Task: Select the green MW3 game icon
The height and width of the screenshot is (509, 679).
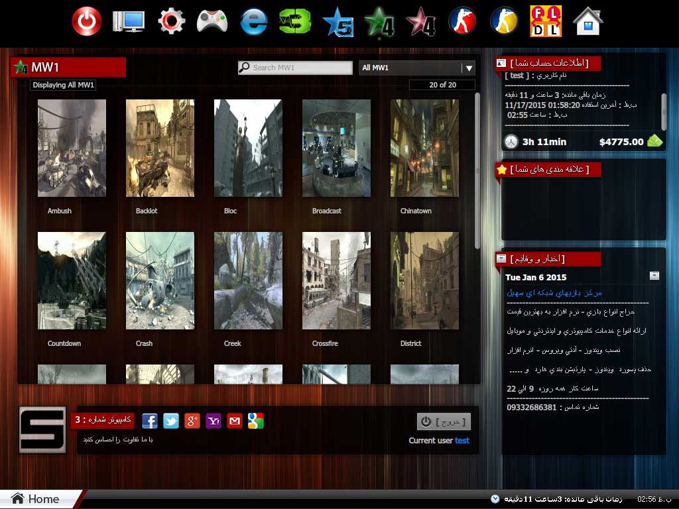Action: click(x=295, y=22)
